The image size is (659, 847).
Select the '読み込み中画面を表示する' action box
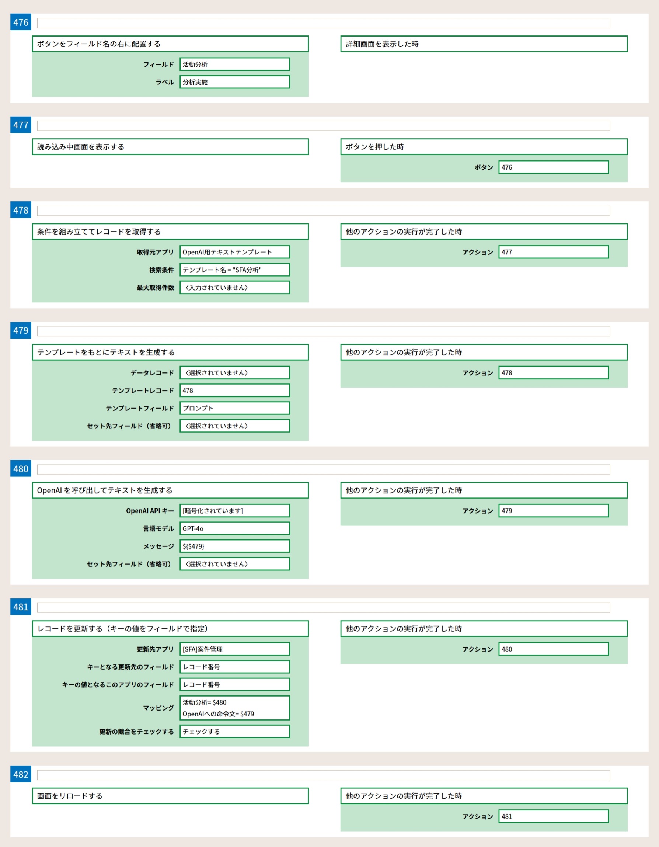(x=170, y=147)
